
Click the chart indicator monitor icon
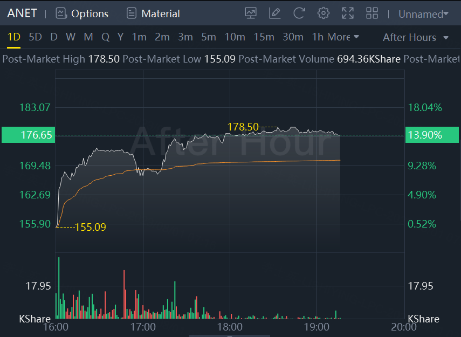point(251,13)
